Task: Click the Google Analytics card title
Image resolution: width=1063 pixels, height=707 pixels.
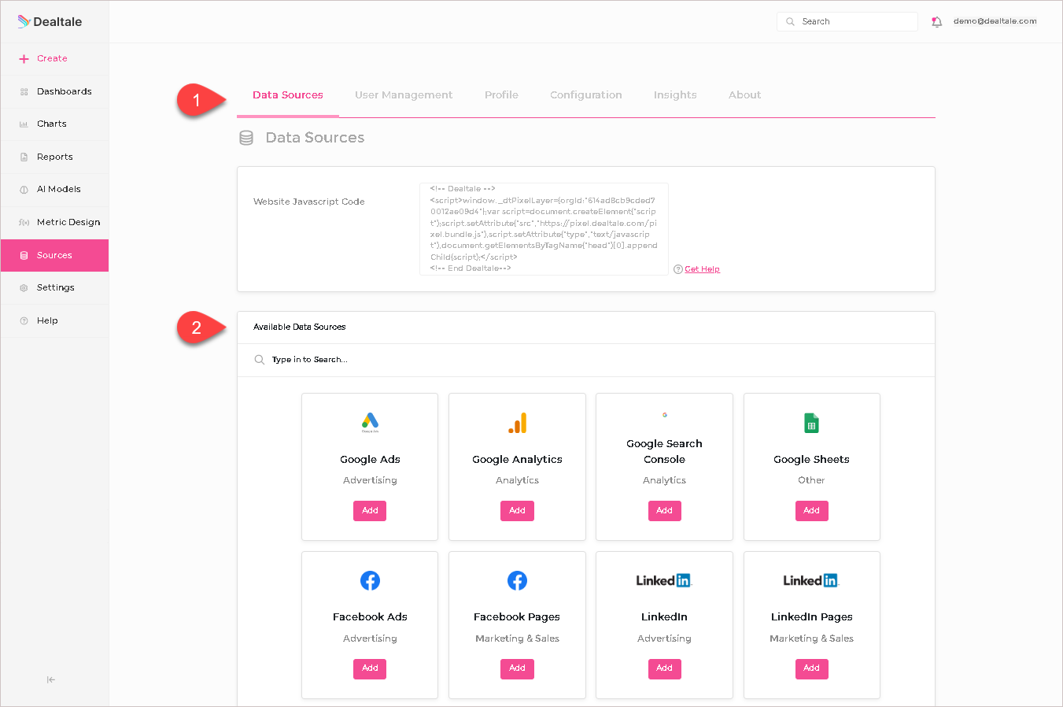Action: (517, 460)
